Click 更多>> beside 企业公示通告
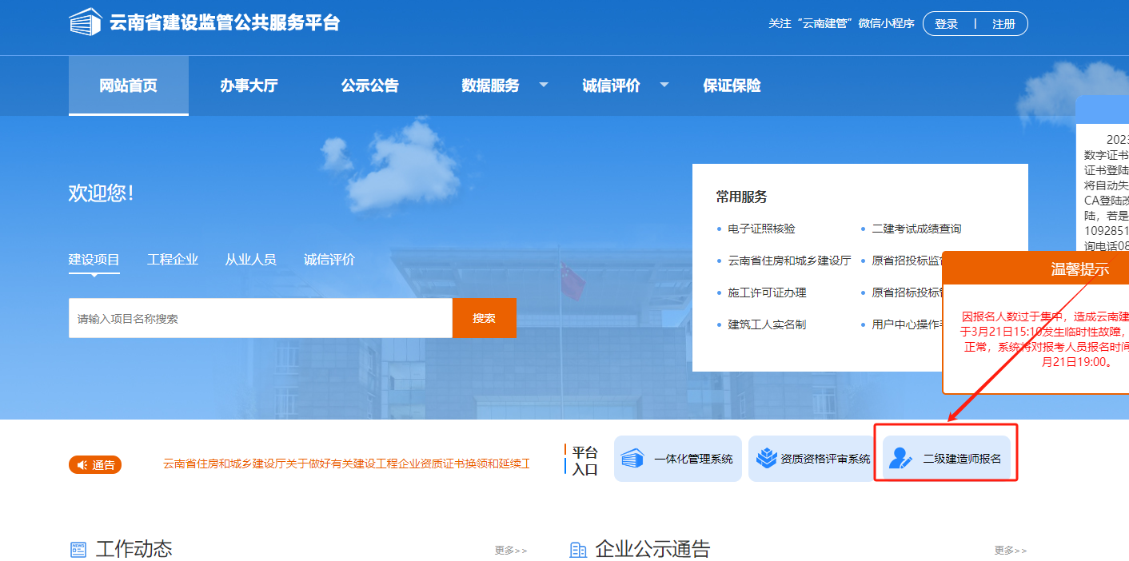This screenshot has height=561, width=1129. [x=1011, y=551]
